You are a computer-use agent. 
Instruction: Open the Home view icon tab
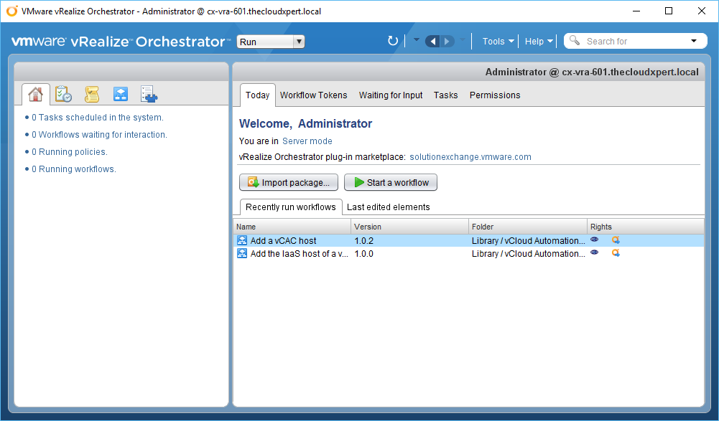[x=36, y=94]
